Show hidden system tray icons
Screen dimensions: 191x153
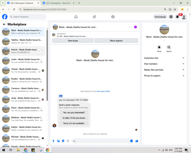159,150
